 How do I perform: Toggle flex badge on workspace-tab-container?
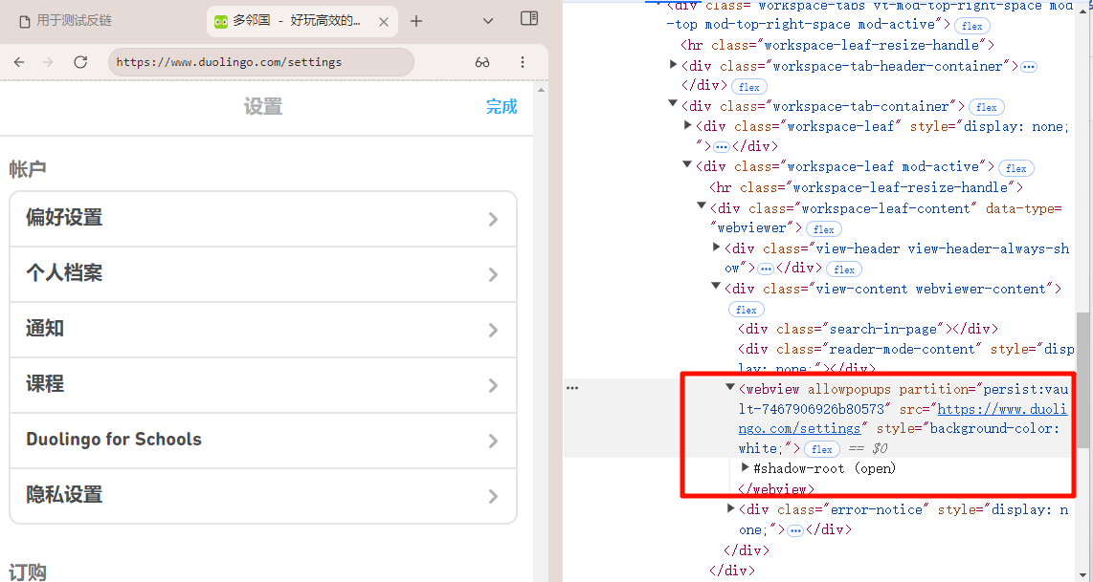coord(987,107)
